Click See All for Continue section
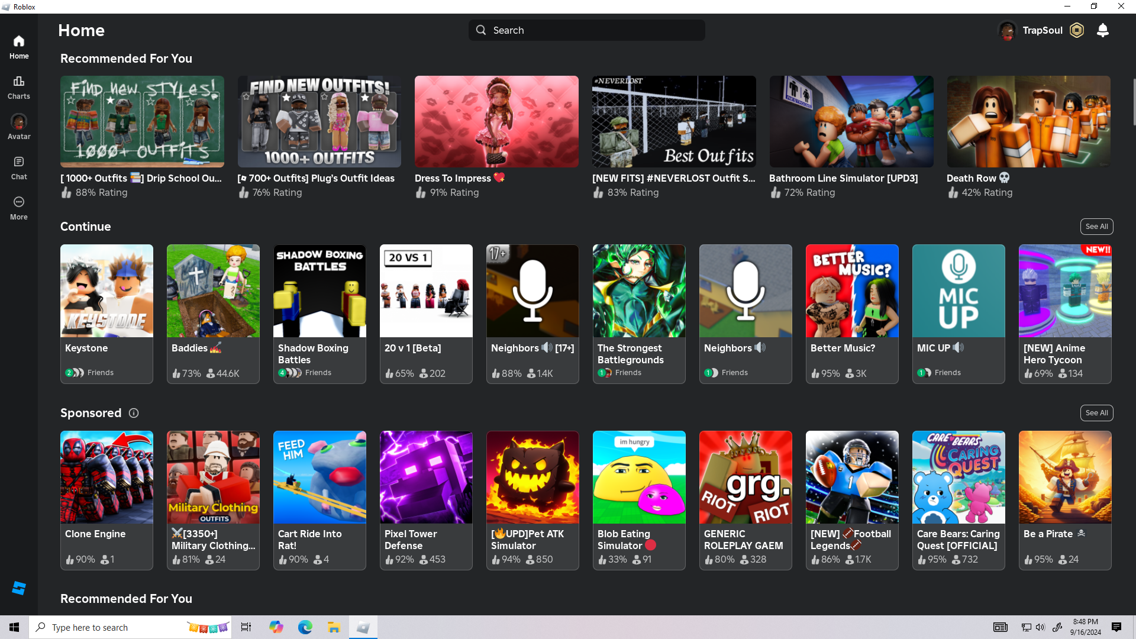1136x639 pixels. (1096, 227)
